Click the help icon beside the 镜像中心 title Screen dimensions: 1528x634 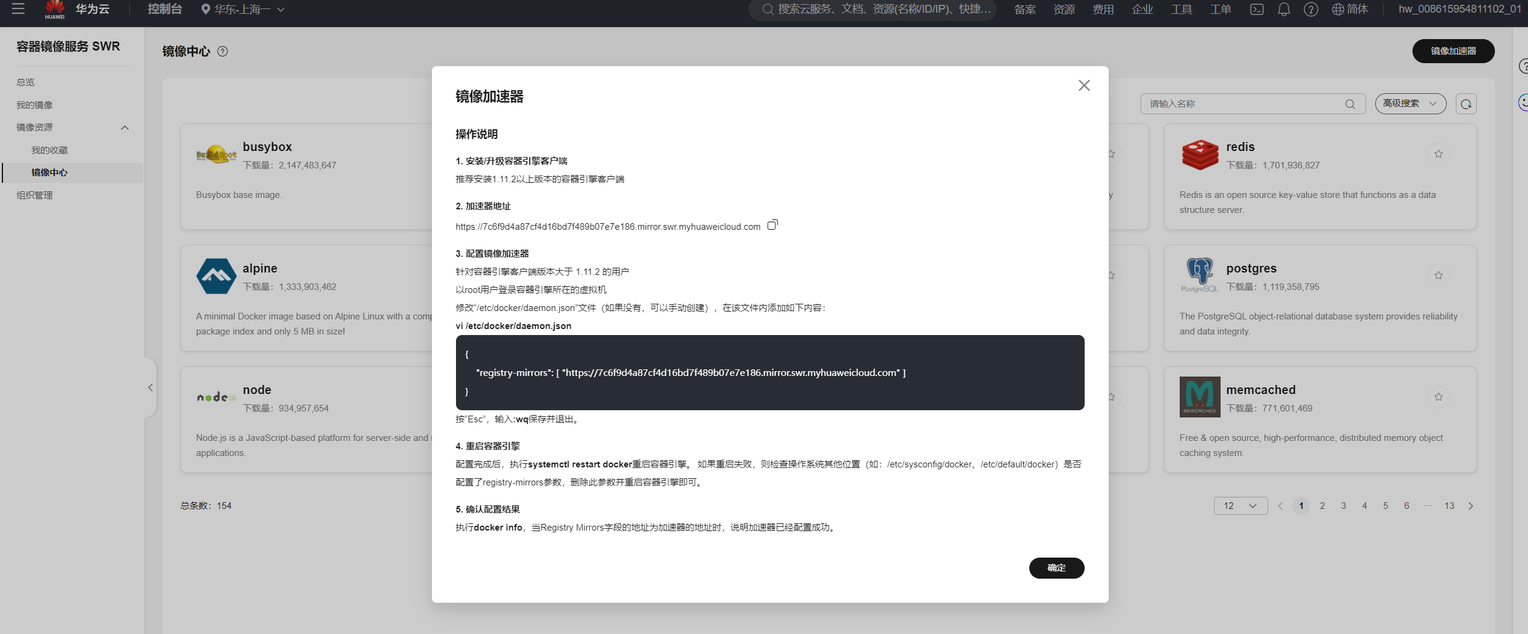point(223,52)
